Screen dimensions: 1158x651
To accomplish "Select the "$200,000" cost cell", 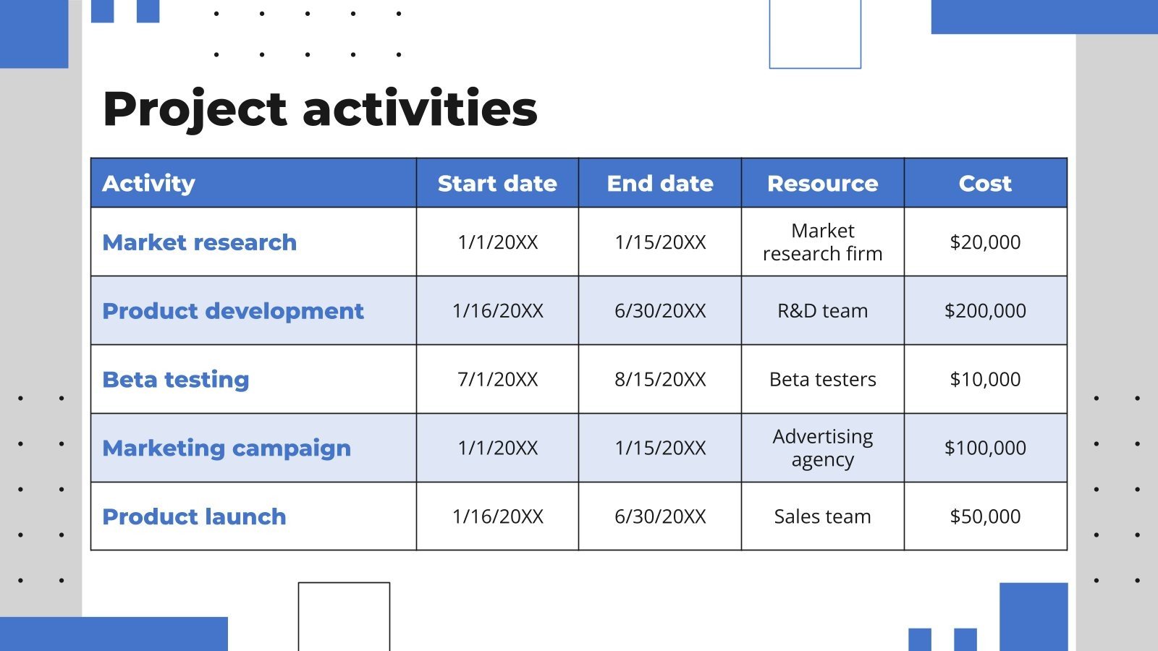I will (x=985, y=311).
